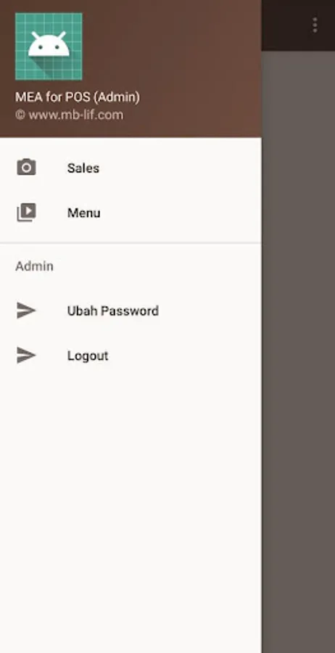Click the divider line above Admin
The width and height of the screenshot is (335, 653).
131,242
